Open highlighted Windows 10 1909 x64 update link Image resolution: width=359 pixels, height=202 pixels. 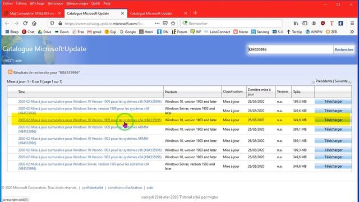point(90,120)
